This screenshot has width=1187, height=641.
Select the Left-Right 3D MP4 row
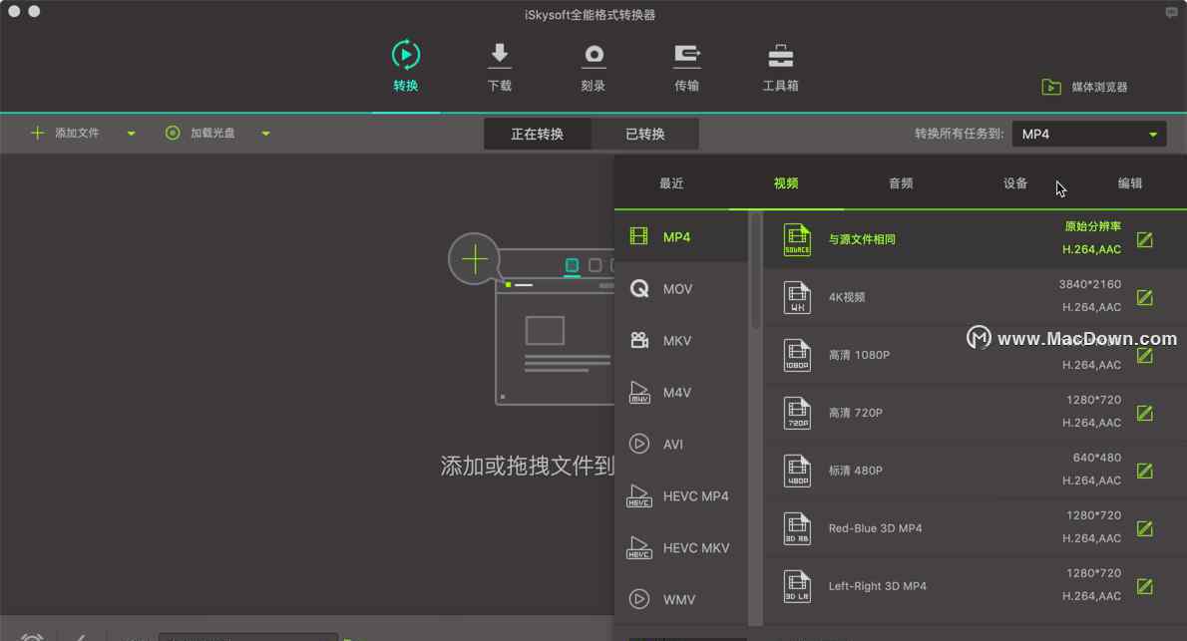coord(976,586)
